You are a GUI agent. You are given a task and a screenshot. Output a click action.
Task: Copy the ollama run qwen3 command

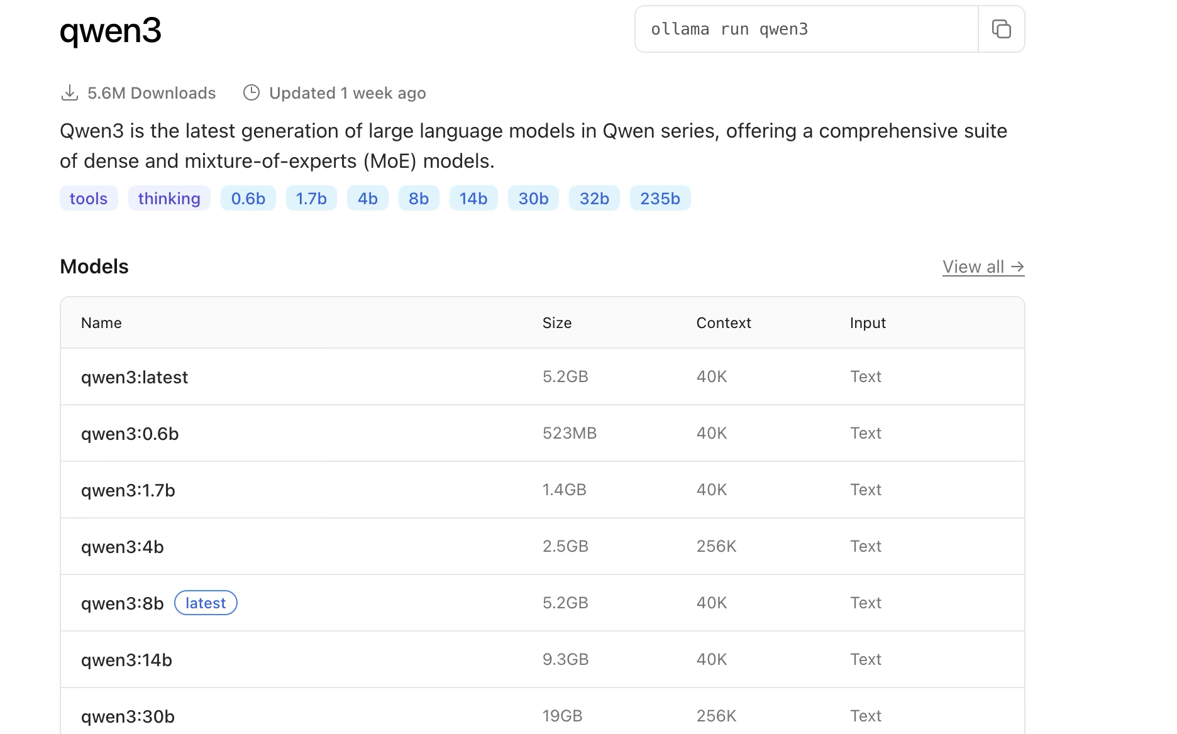(x=1001, y=29)
